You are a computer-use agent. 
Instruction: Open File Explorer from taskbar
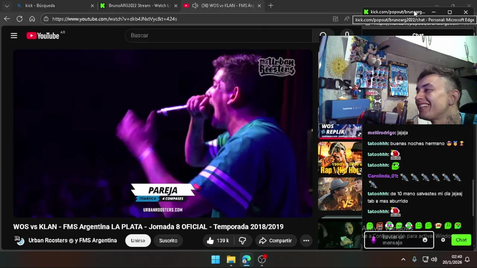(231, 259)
